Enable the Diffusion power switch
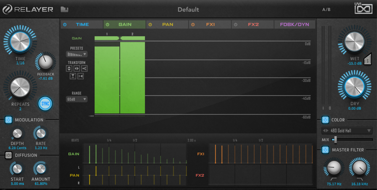This screenshot has width=377, height=190. click(x=8, y=155)
